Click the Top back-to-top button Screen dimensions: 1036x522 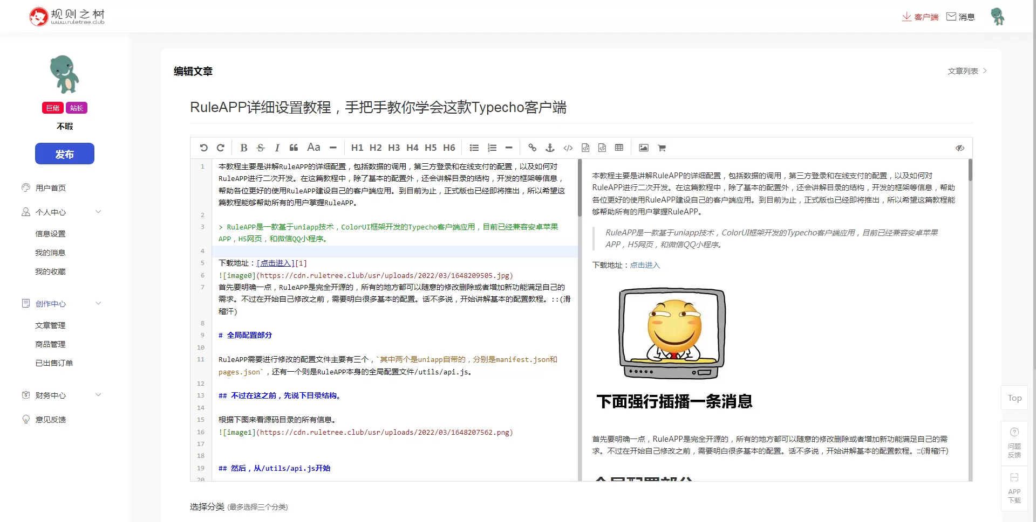coord(1014,398)
